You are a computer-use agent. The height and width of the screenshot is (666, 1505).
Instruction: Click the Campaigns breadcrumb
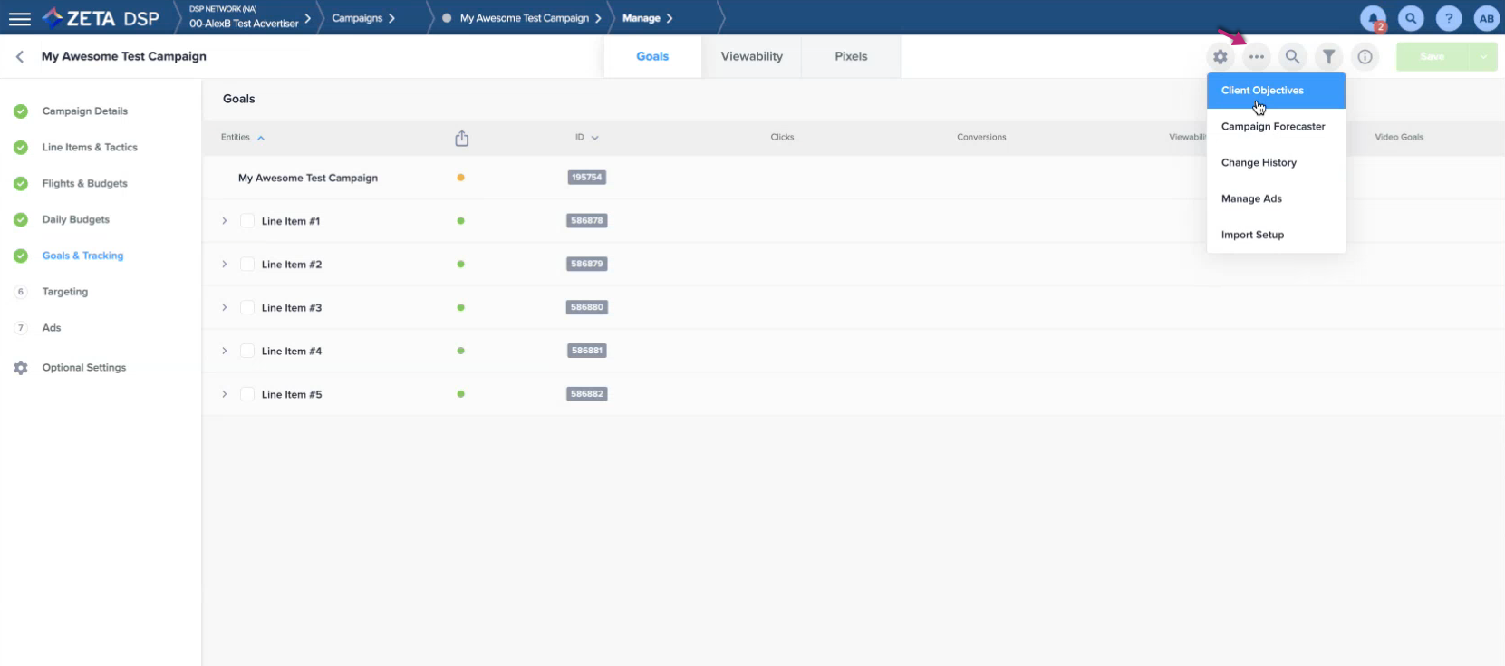tap(357, 18)
